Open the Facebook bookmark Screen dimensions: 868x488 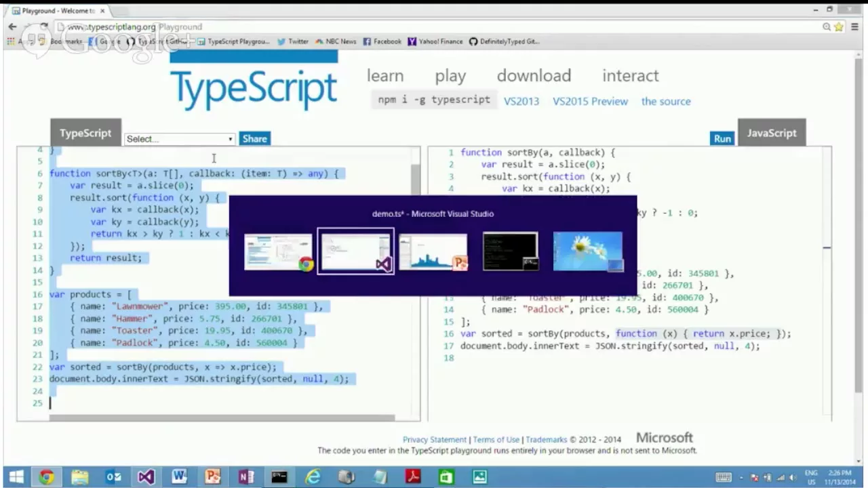click(382, 41)
